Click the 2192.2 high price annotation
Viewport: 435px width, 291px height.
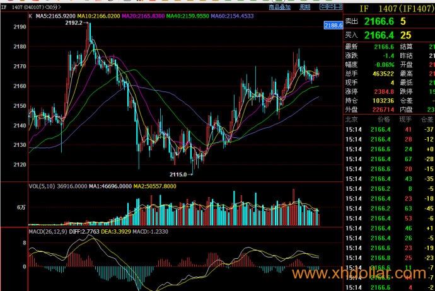click(x=74, y=23)
